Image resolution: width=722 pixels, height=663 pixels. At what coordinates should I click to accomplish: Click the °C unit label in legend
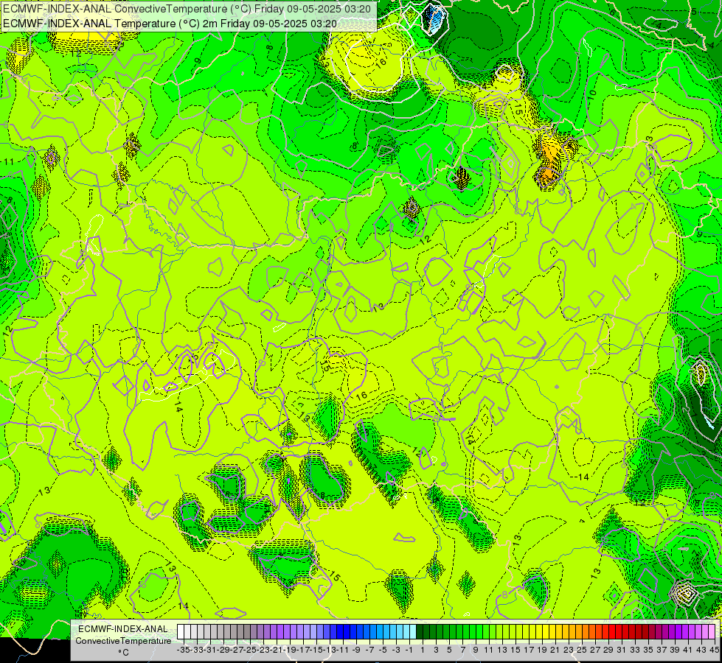pyautogui.click(x=123, y=652)
